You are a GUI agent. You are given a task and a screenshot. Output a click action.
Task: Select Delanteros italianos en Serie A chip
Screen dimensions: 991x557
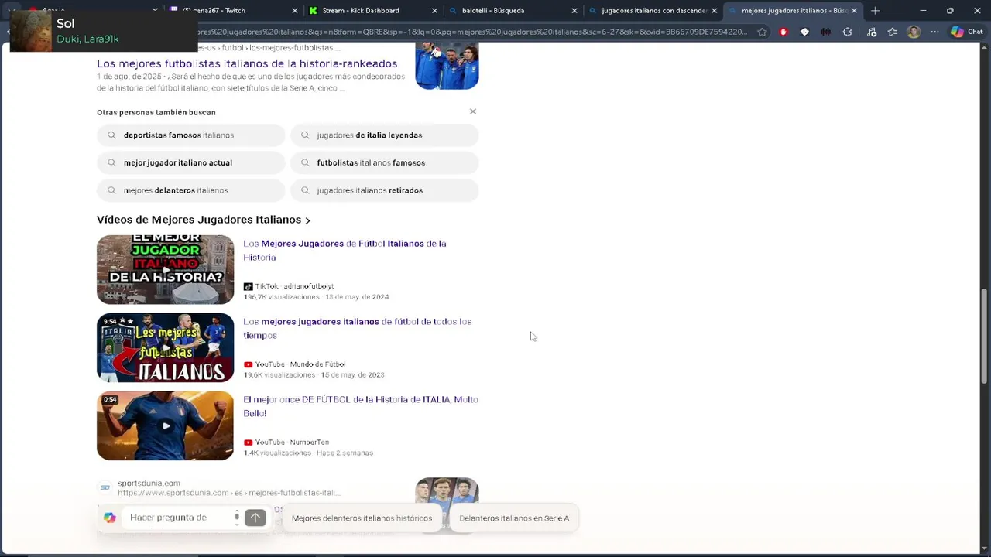[514, 518]
